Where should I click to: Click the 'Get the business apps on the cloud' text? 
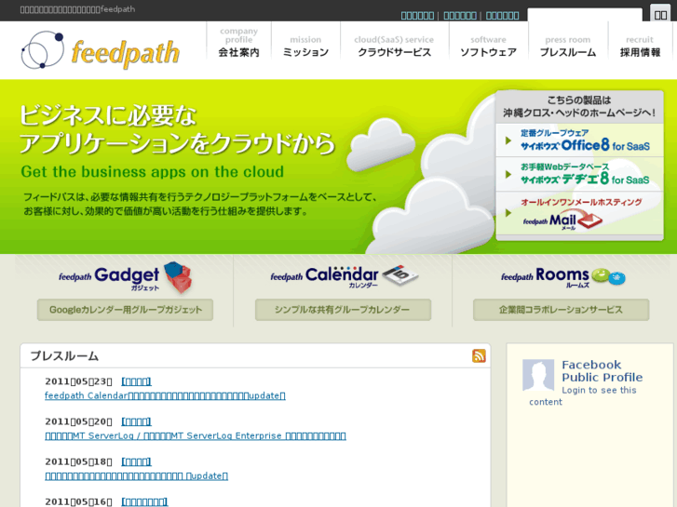click(153, 172)
